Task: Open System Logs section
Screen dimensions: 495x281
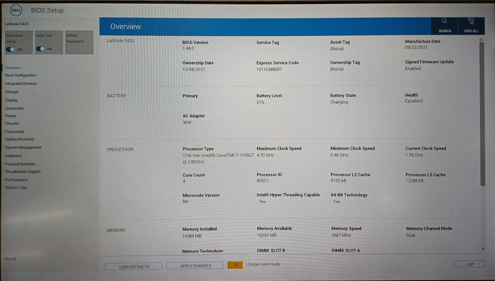Action: click(x=16, y=187)
